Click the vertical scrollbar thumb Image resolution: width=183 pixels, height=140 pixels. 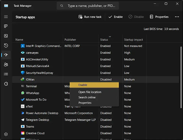click(x=181, y=77)
